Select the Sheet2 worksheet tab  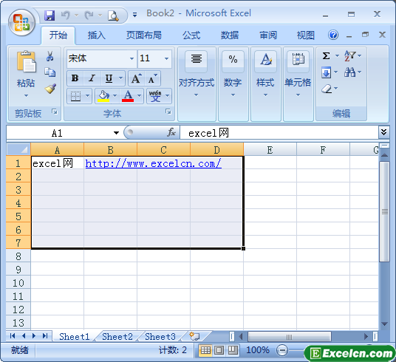(117, 336)
